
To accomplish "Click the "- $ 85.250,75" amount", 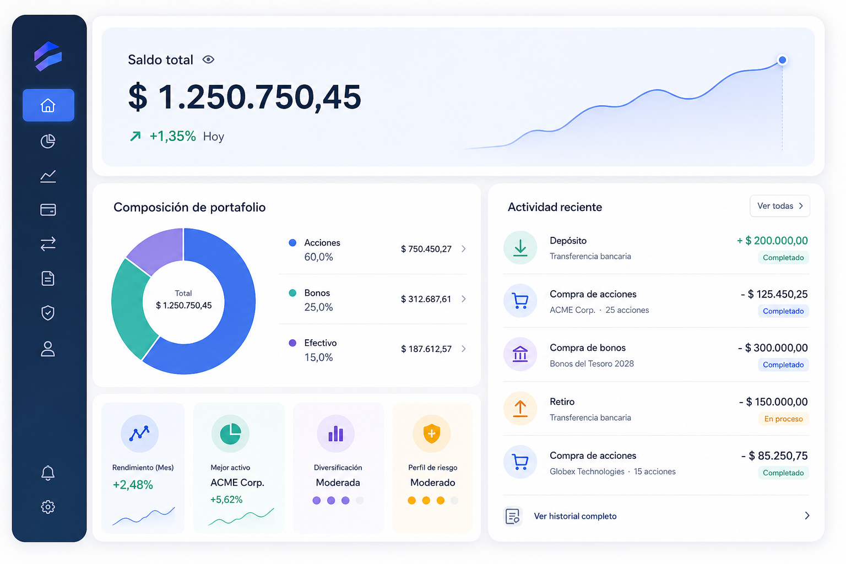I will click(774, 455).
